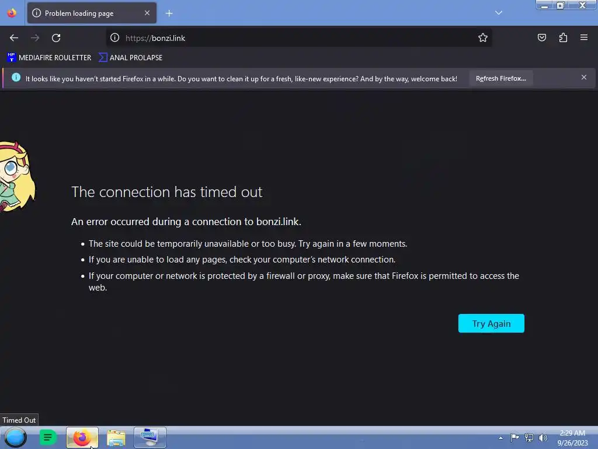Open the Extensions puzzle icon
Screen dimensions: 598x449
coord(563,37)
